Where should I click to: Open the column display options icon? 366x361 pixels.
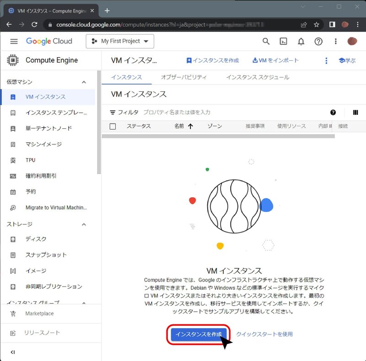[x=355, y=112]
